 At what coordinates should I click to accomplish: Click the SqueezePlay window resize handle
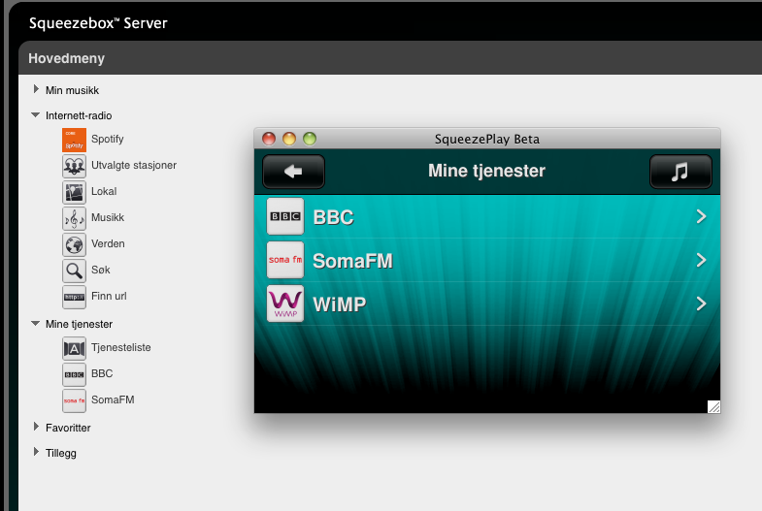point(713,406)
